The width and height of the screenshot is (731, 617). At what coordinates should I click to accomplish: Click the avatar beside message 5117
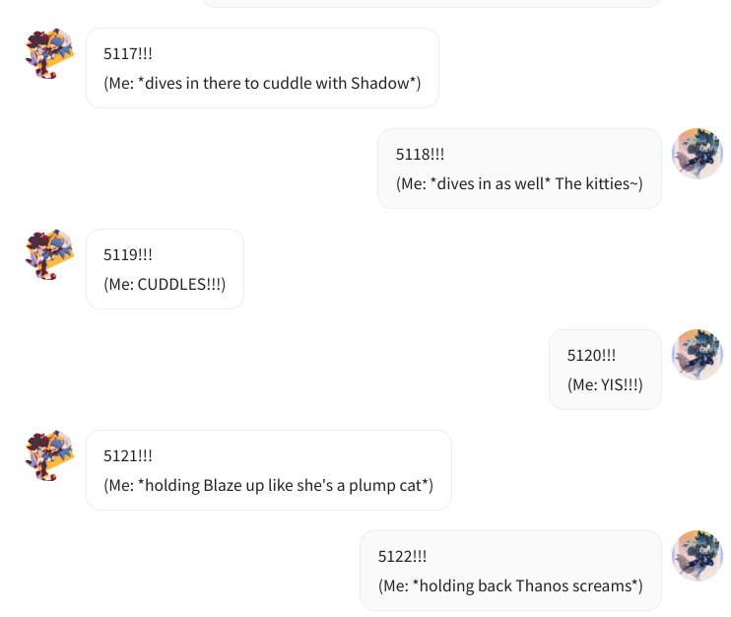[x=49, y=53]
